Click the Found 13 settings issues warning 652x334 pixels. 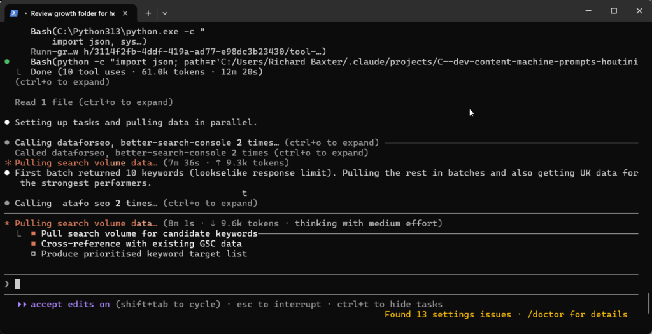448,314
